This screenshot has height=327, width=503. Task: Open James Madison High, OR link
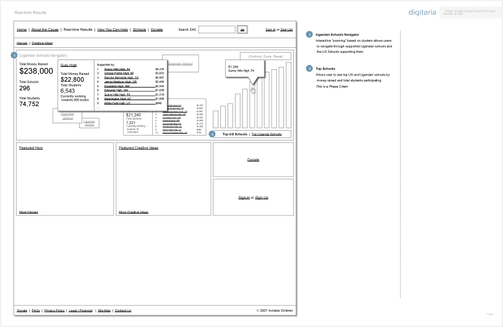click(120, 82)
